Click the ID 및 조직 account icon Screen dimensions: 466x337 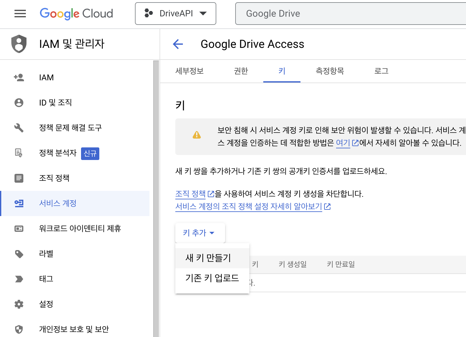tap(19, 103)
